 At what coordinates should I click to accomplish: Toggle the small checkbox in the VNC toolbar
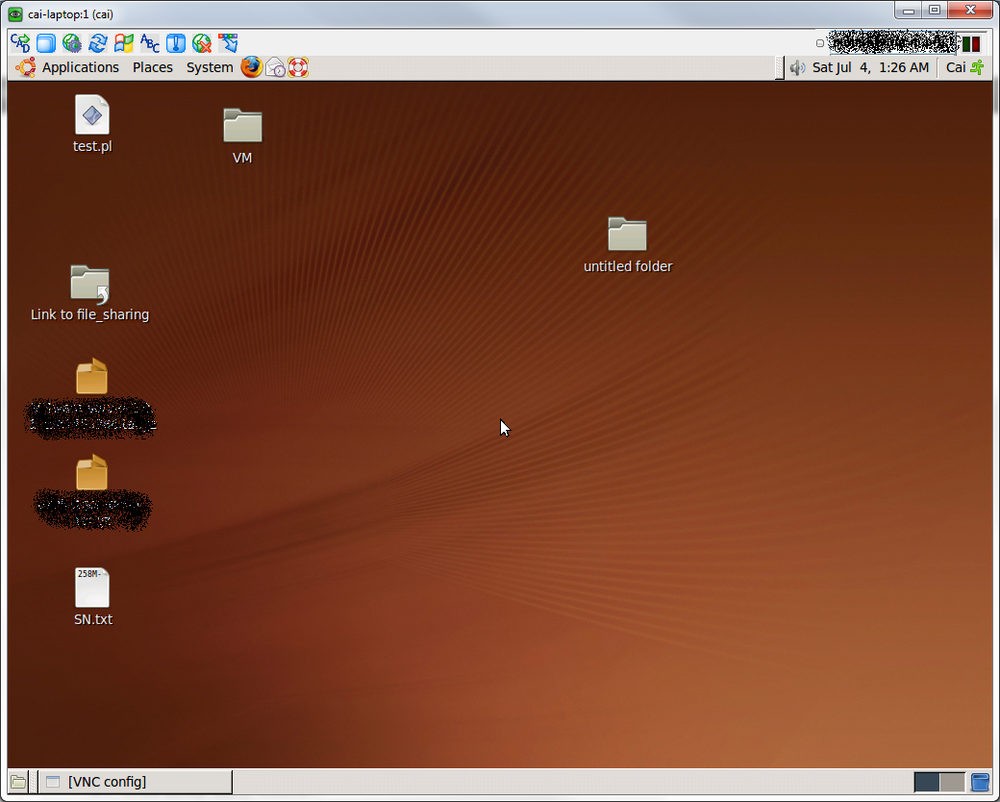(x=820, y=43)
